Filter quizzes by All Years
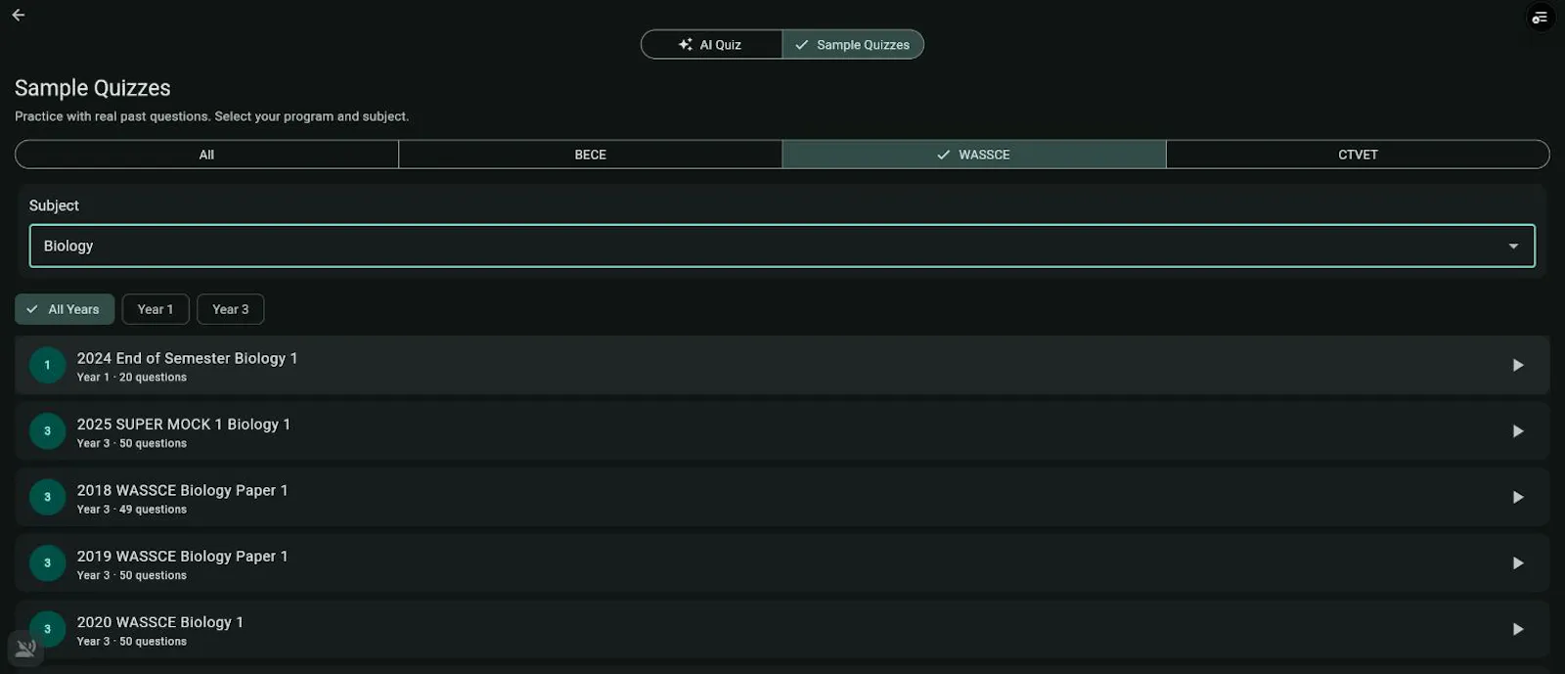The image size is (1565, 674). tap(65, 309)
